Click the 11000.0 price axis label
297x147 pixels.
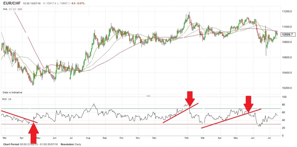point(287,27)
